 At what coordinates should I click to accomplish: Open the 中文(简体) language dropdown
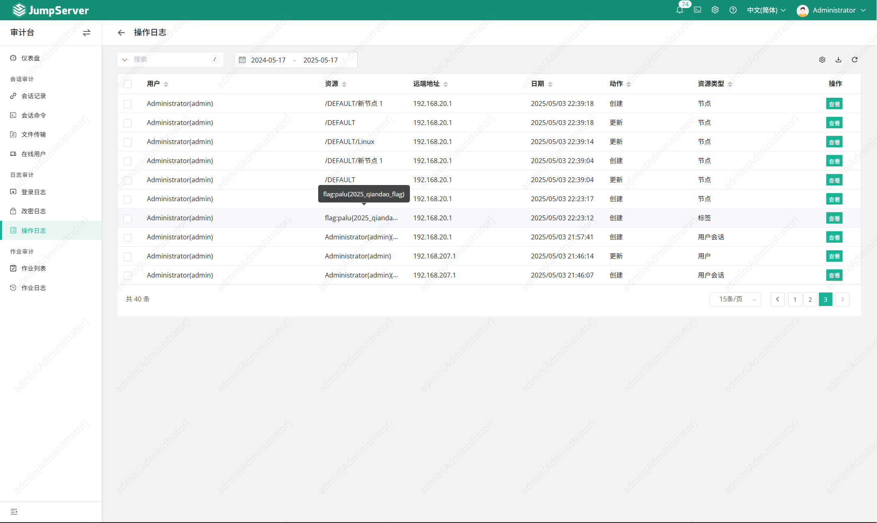766,10
